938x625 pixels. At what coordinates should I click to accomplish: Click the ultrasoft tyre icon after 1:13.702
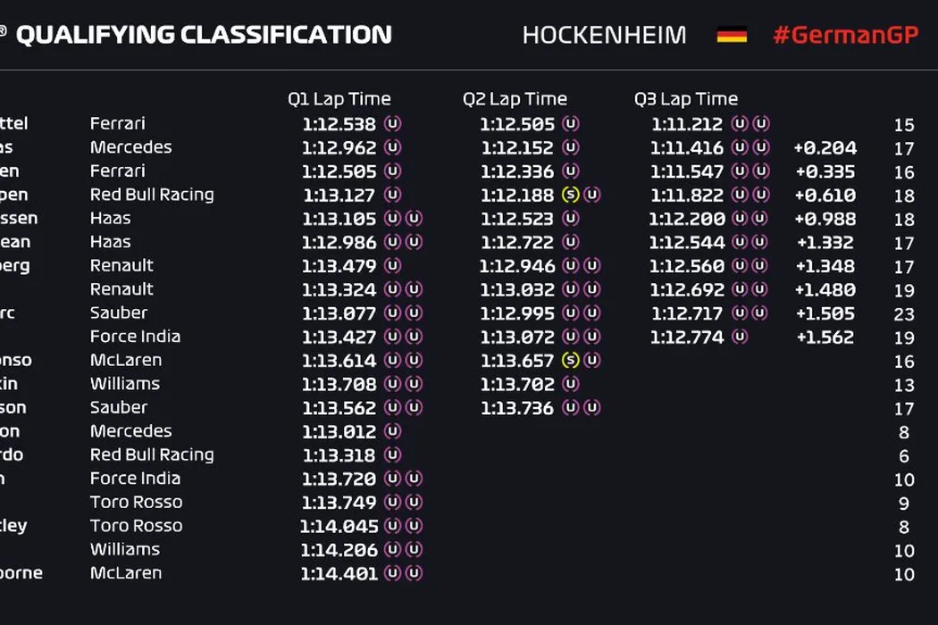point(571,384)
